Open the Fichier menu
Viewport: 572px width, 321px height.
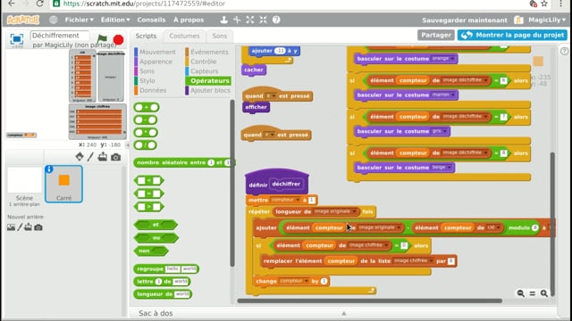pos(80,20)
